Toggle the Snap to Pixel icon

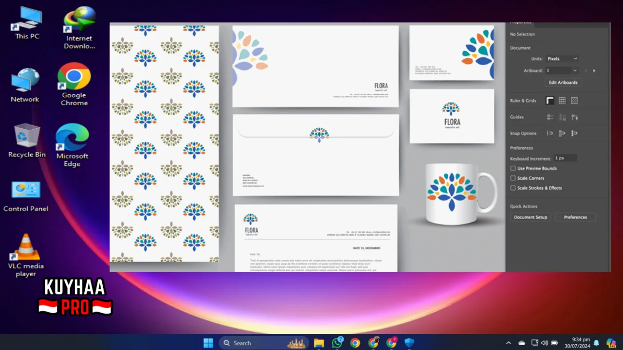click(x=574, y=133)
